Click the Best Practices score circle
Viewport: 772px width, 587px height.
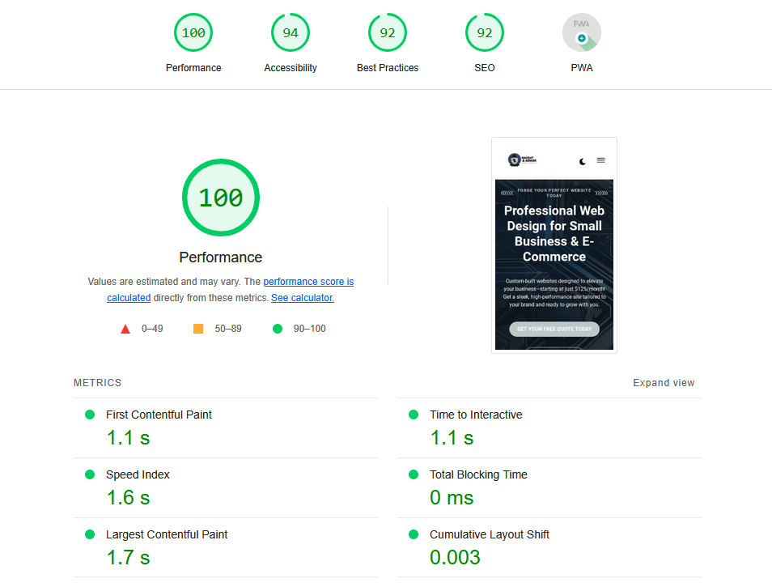pyautogui.click(x=388, y=32)
